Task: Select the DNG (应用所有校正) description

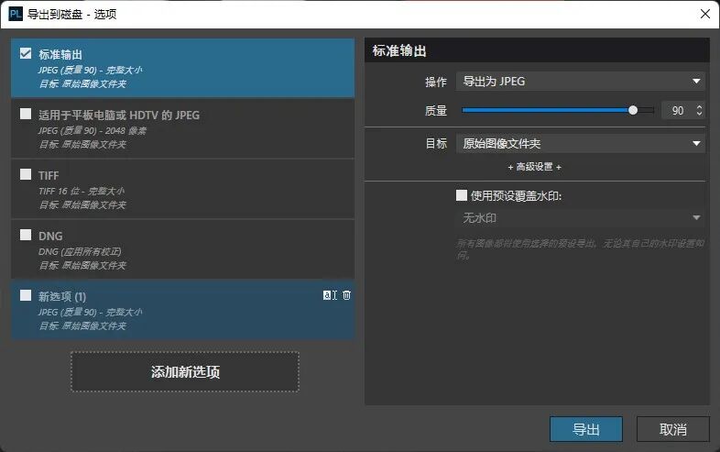Action: coord(80,252)
